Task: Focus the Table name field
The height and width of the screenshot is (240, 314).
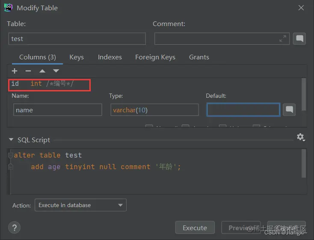Action: [x=77, y=38]
